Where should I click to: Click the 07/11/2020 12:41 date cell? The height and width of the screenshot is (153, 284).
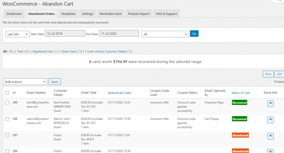119,135
